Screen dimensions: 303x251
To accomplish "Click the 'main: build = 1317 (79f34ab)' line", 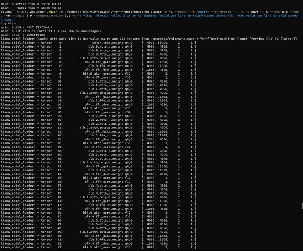I will 26,27.
